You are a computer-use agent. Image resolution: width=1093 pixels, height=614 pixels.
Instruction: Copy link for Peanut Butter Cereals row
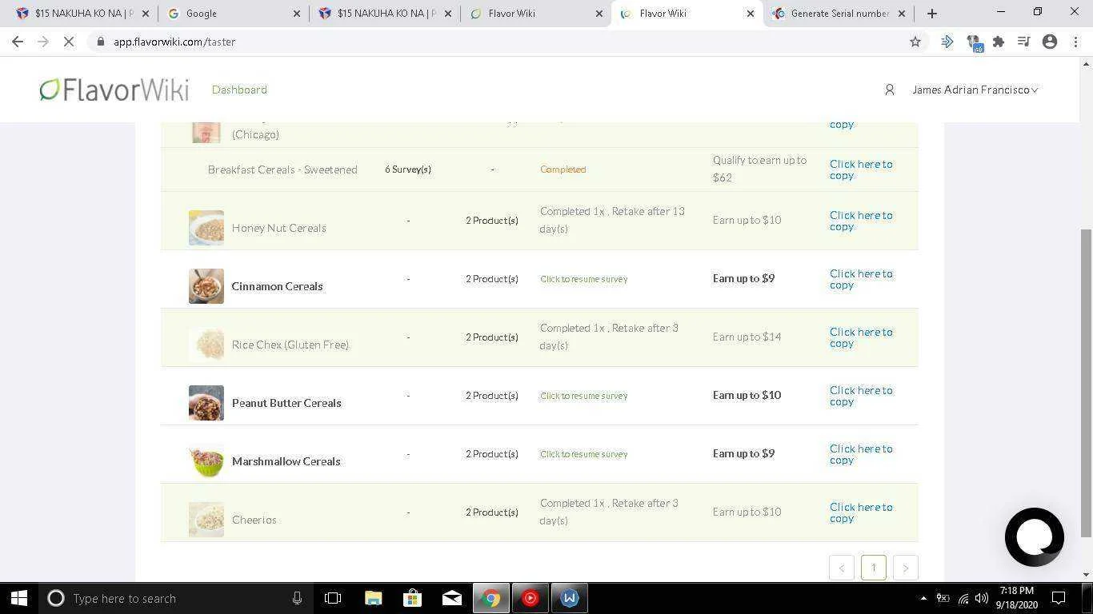[861, 396]
